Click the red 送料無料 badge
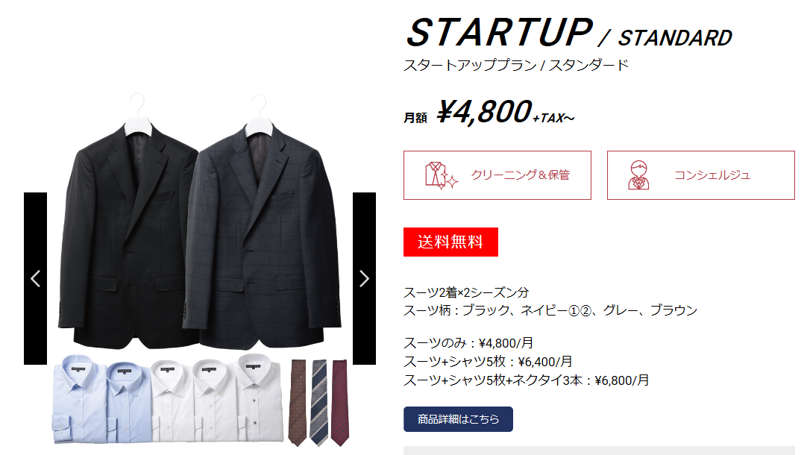 (450, 242)
